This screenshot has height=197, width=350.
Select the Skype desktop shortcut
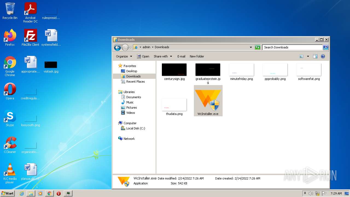point(10,118)
